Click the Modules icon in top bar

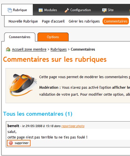pyautogui.click(x=41, y=10)
